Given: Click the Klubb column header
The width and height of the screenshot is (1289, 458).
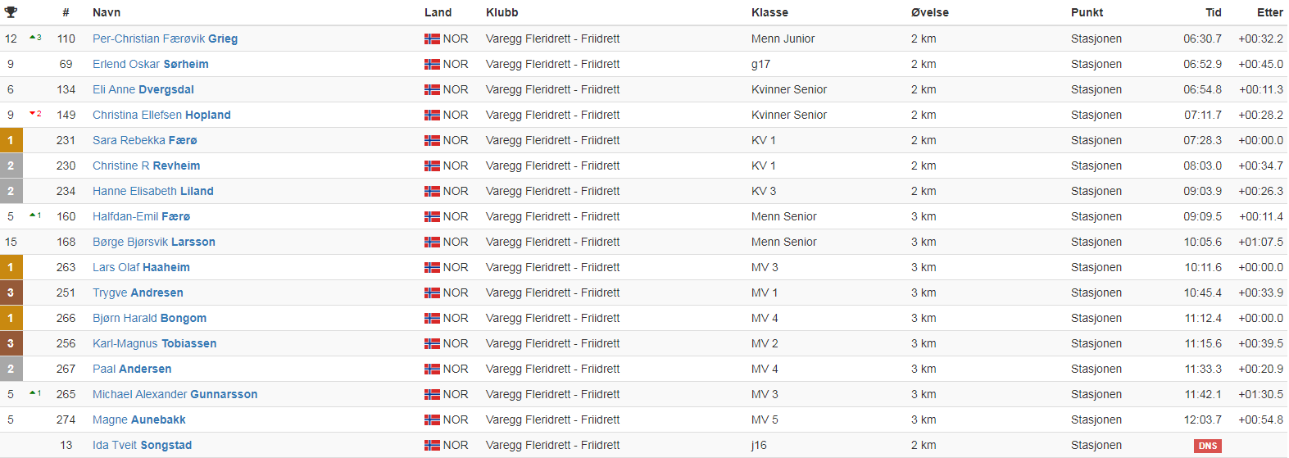Looking at the screenshot, I should coord(502,12).
